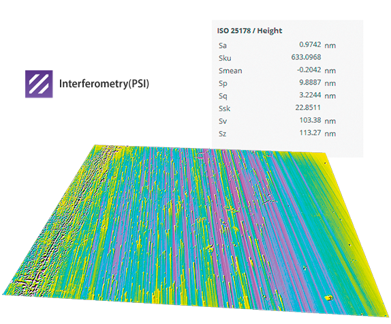Select the Smean parameter label
391x324 pixels.
tap(230, 71)
